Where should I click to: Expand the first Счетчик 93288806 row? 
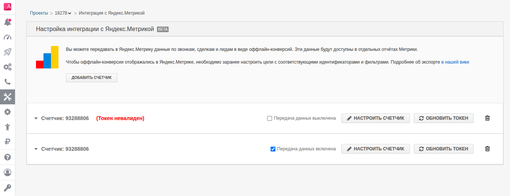tap(36, 119)
